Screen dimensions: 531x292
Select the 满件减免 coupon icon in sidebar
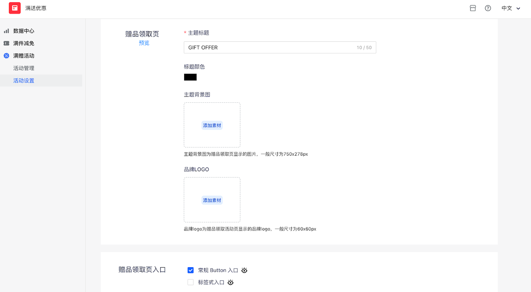pos(6,43)
